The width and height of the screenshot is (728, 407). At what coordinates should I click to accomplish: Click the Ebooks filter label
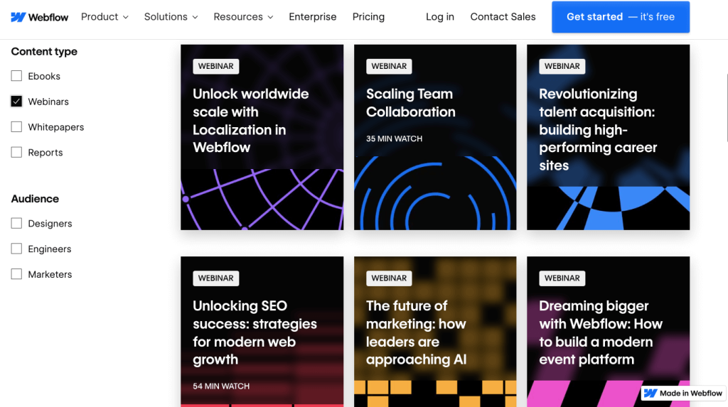coord(44,76)
